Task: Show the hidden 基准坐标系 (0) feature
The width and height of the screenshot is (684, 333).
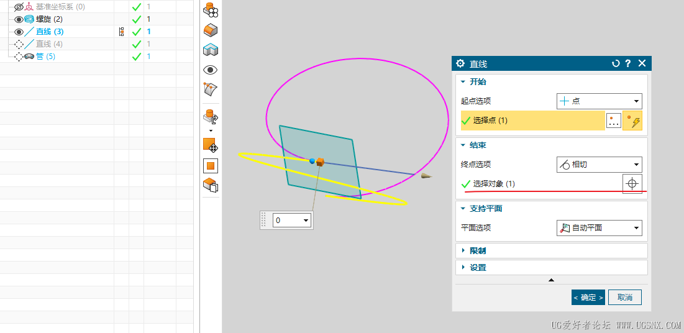Action: [x=19, y=7]
